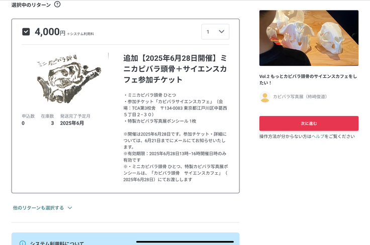Click the chevron arrow in quantity selector

[221, 32]
